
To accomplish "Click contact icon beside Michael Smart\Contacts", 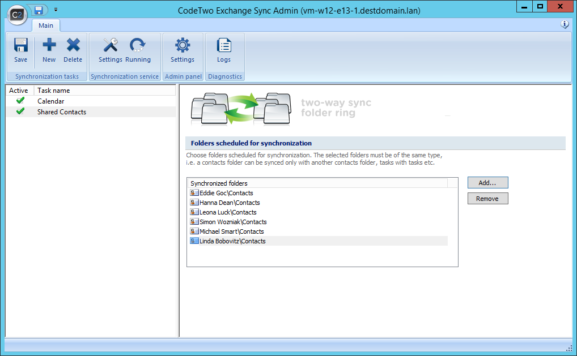I will 194,231.
